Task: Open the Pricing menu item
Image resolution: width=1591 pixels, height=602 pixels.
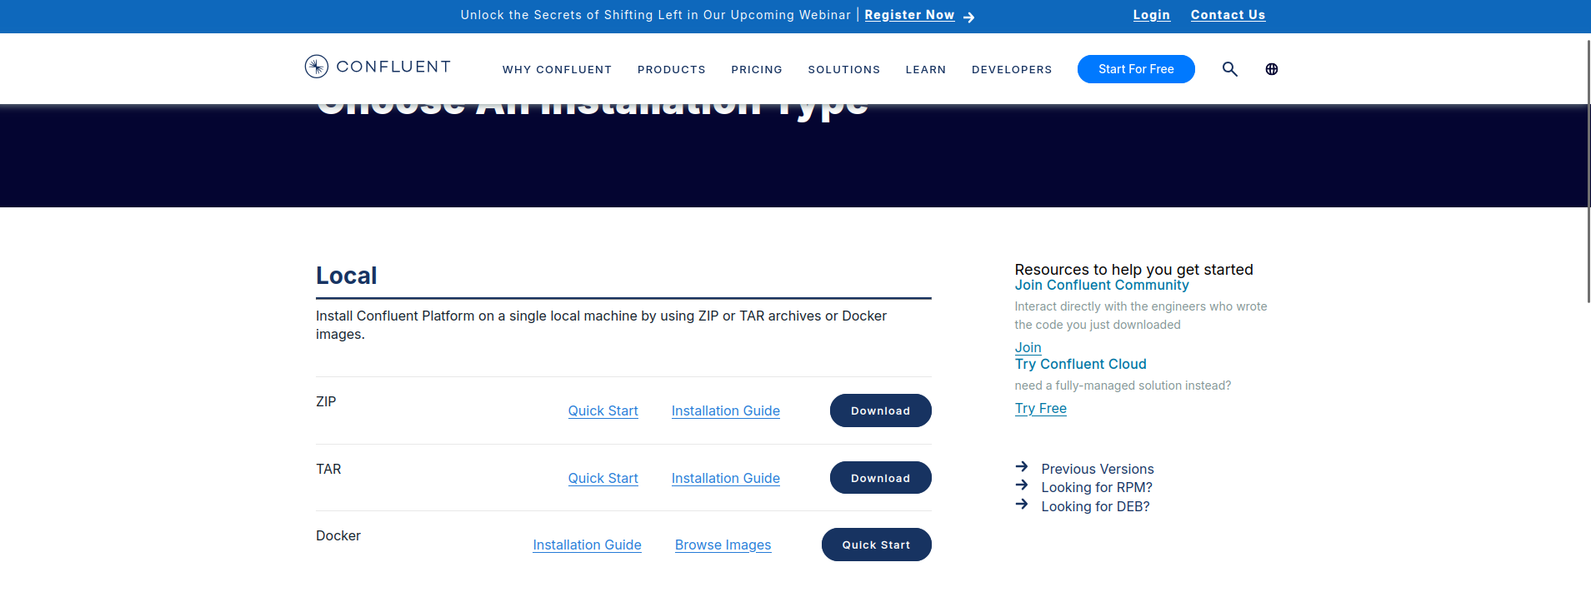Action: 756,70
